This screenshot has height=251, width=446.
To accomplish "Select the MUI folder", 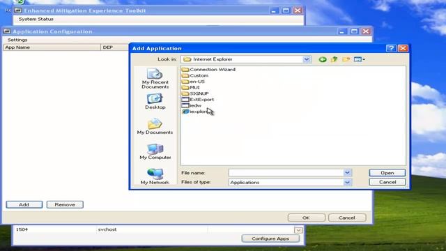I will click(191, 87).
